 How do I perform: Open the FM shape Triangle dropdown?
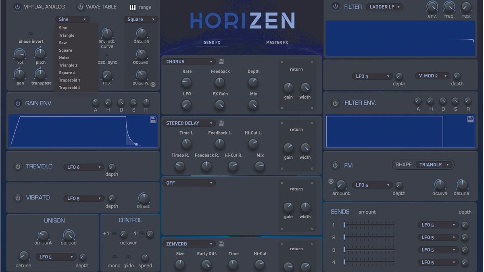434,164
